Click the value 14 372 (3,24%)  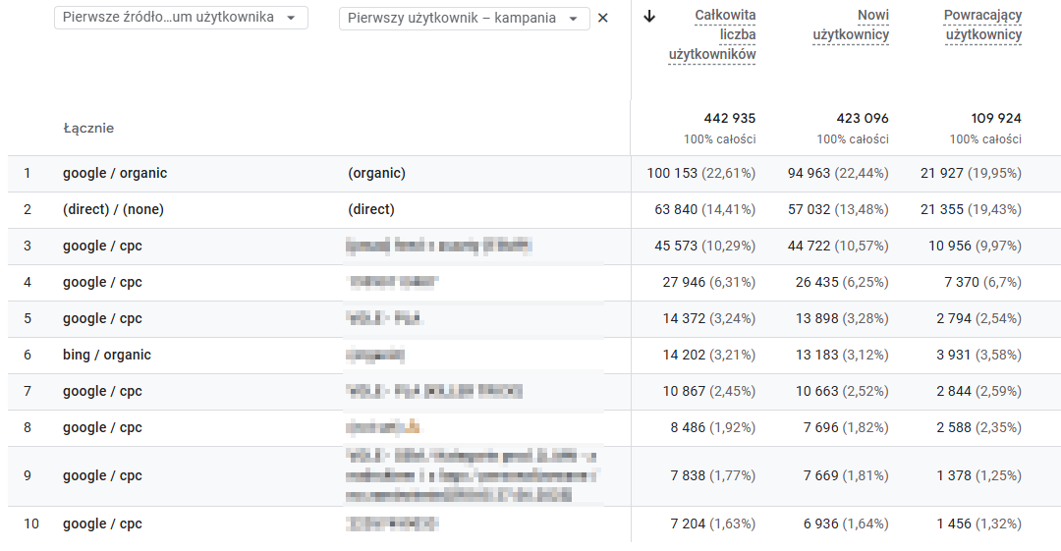point(709,319)
